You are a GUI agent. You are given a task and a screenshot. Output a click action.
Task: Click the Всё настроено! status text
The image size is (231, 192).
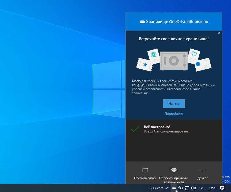pos(157,127)
